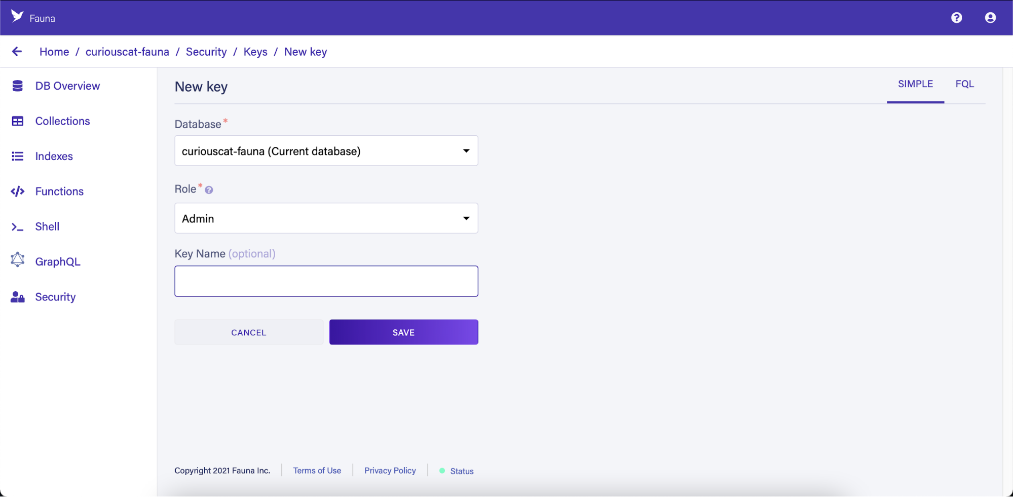Click inside the Key Name field
This screenshot has height=497, width=1013.
[x=326, y=281]
